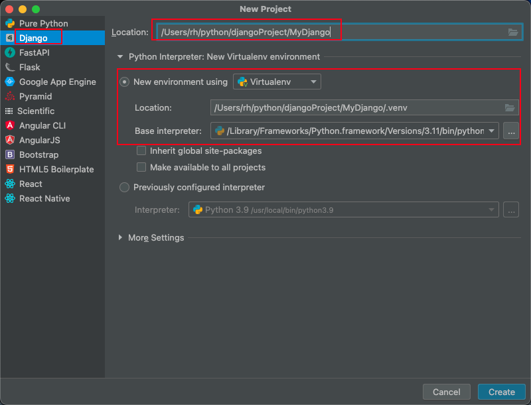Screen dimensions: 531x405
Task: Click ellipsis button beside Base interpreter
Action: point(511,131)
